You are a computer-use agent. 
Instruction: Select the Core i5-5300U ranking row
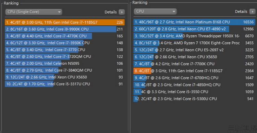[194, 99]
